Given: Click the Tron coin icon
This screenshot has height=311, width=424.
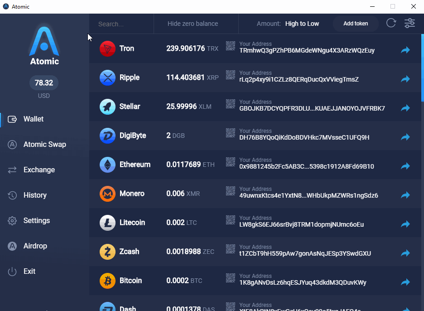Looking at the screenshot, I should click(x=107, y=49).
